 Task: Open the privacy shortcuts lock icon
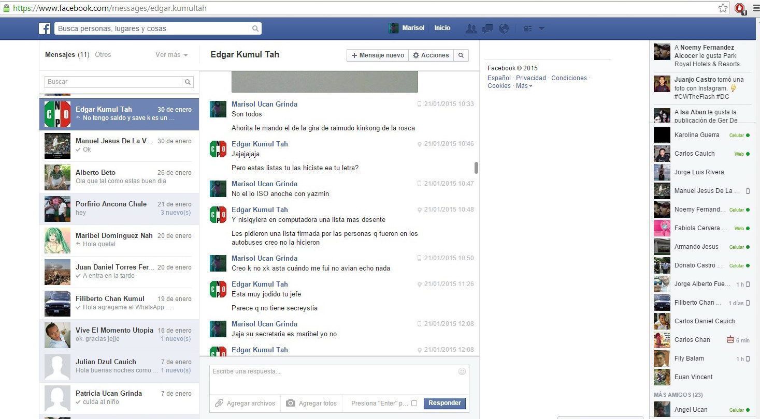[x=528, y=29]
